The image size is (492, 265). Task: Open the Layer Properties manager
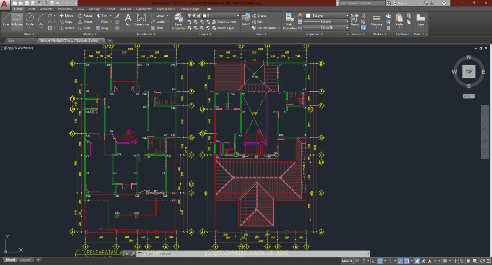(x=178, y=21)
